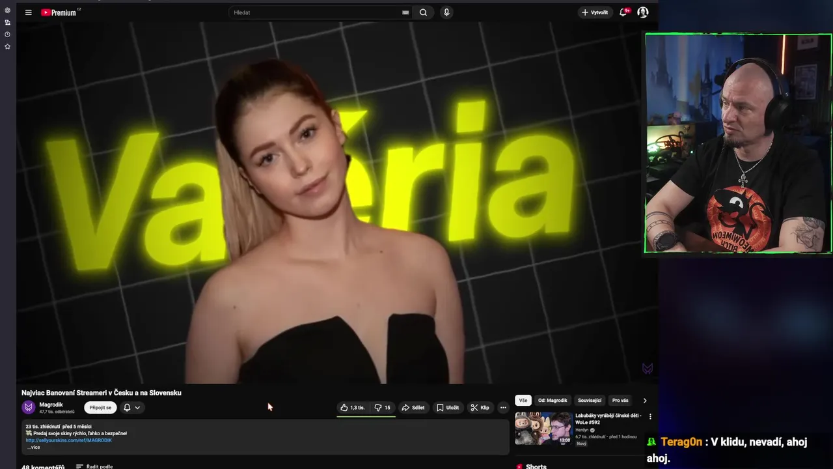The image size is (833, 469).
Task: Open the Labubáky vyrábějí čínské děti title
Action: (608, 419)
